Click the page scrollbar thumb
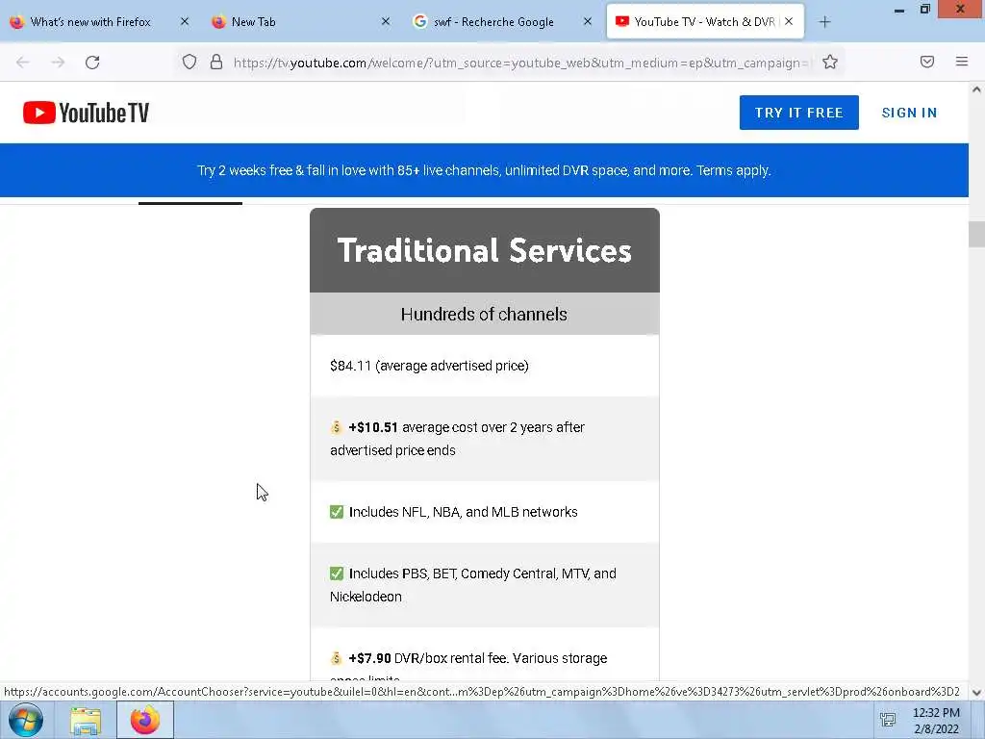The width and height of the screenshot is (985, 739). click(x=976, y=235)
